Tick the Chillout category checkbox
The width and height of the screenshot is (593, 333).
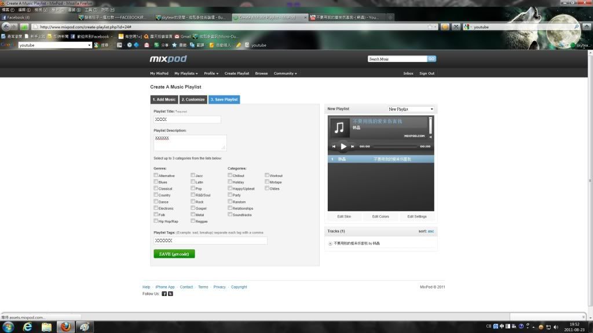230,175
